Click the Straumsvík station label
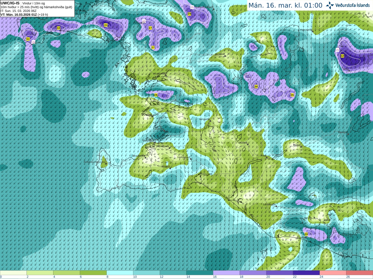 click(138, 156)
